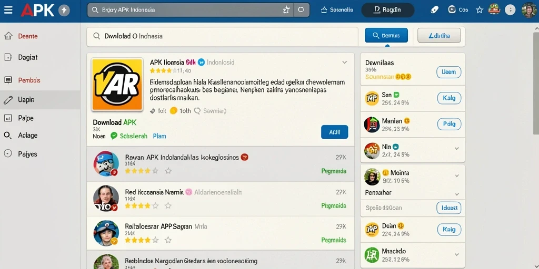Viewport: 539px width, 269px height.
Task: Open the Spranelis item in the header
Action: [336, 10]
